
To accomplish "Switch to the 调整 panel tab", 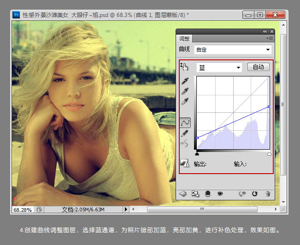I will click(x=184, y=39).
